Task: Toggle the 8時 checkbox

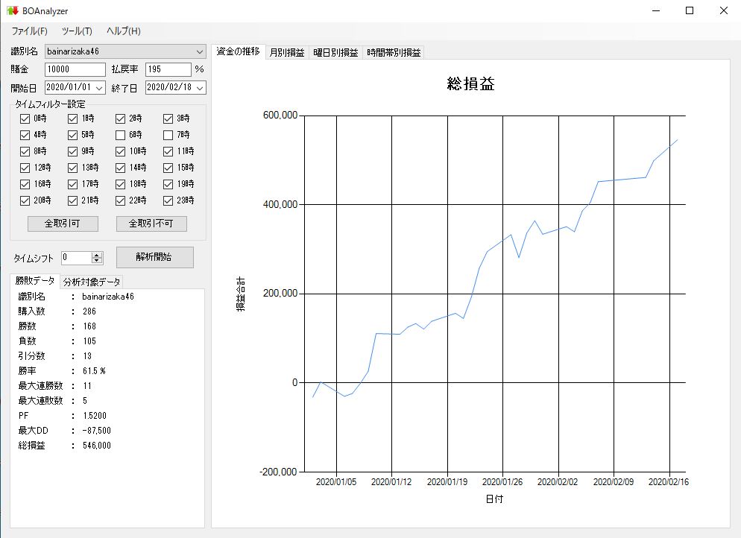Action: [x=25, y=151]
